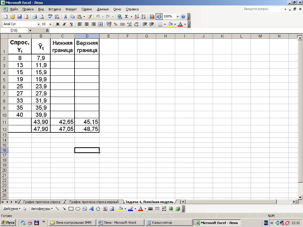
Task: Click the Введите вопрос help box
Action: [x=263, y=9]
